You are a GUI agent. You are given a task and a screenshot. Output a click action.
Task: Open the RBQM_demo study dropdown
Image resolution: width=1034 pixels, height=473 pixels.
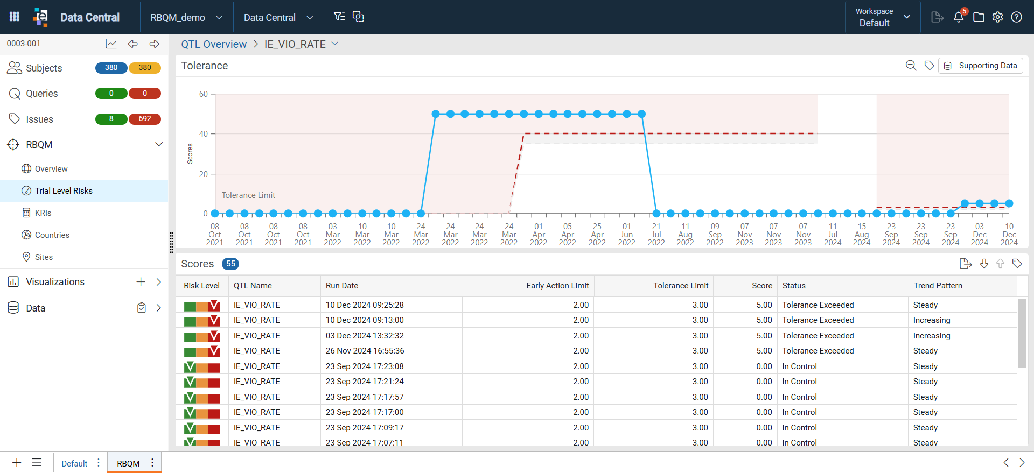186,17
